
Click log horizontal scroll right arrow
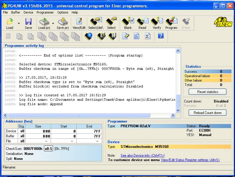173,115
